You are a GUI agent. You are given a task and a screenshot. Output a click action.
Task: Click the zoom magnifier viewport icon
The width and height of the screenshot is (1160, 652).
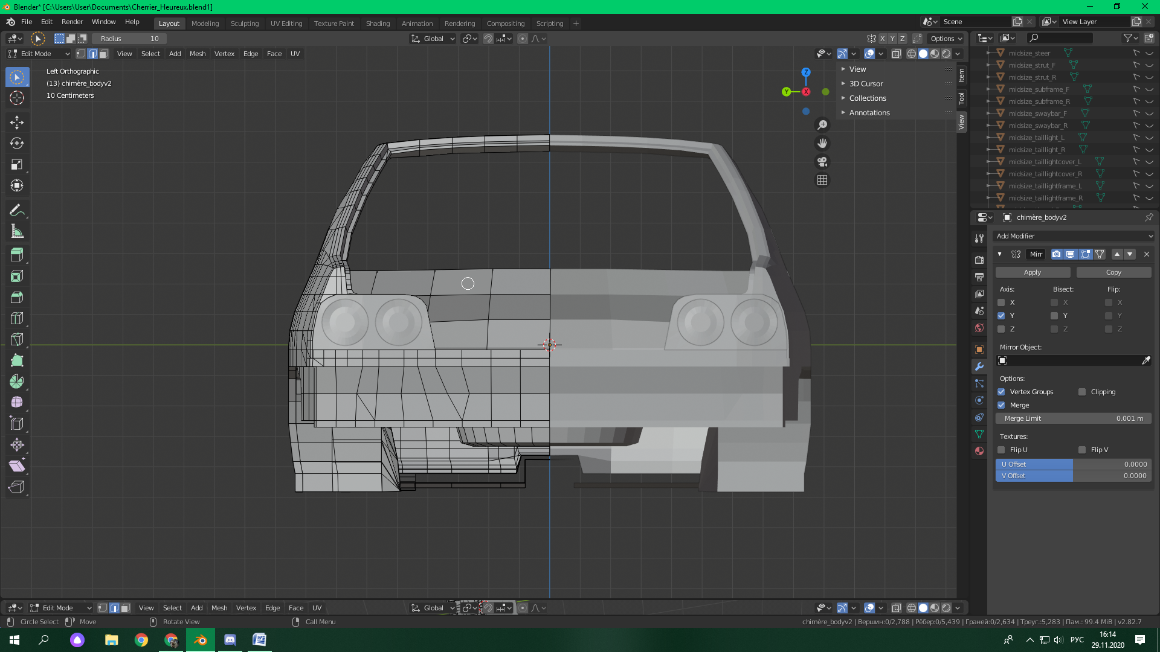(x=822, y=125)
